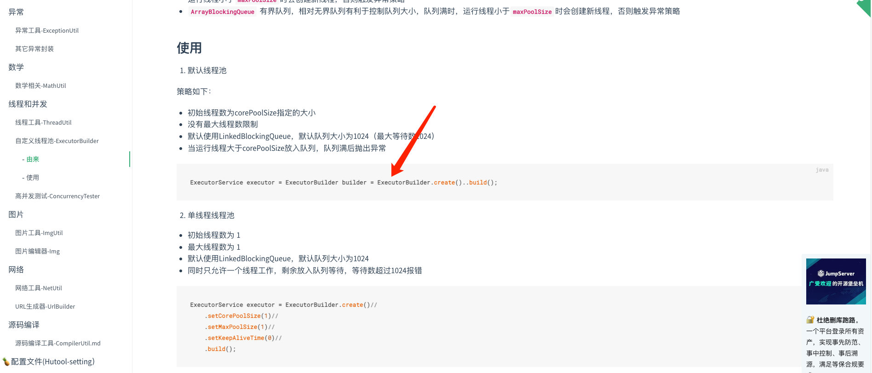The height and width of the screenshot is (373, 872).
Task: Select the 数学 sidebar section heading
Action: click(16, 67)
